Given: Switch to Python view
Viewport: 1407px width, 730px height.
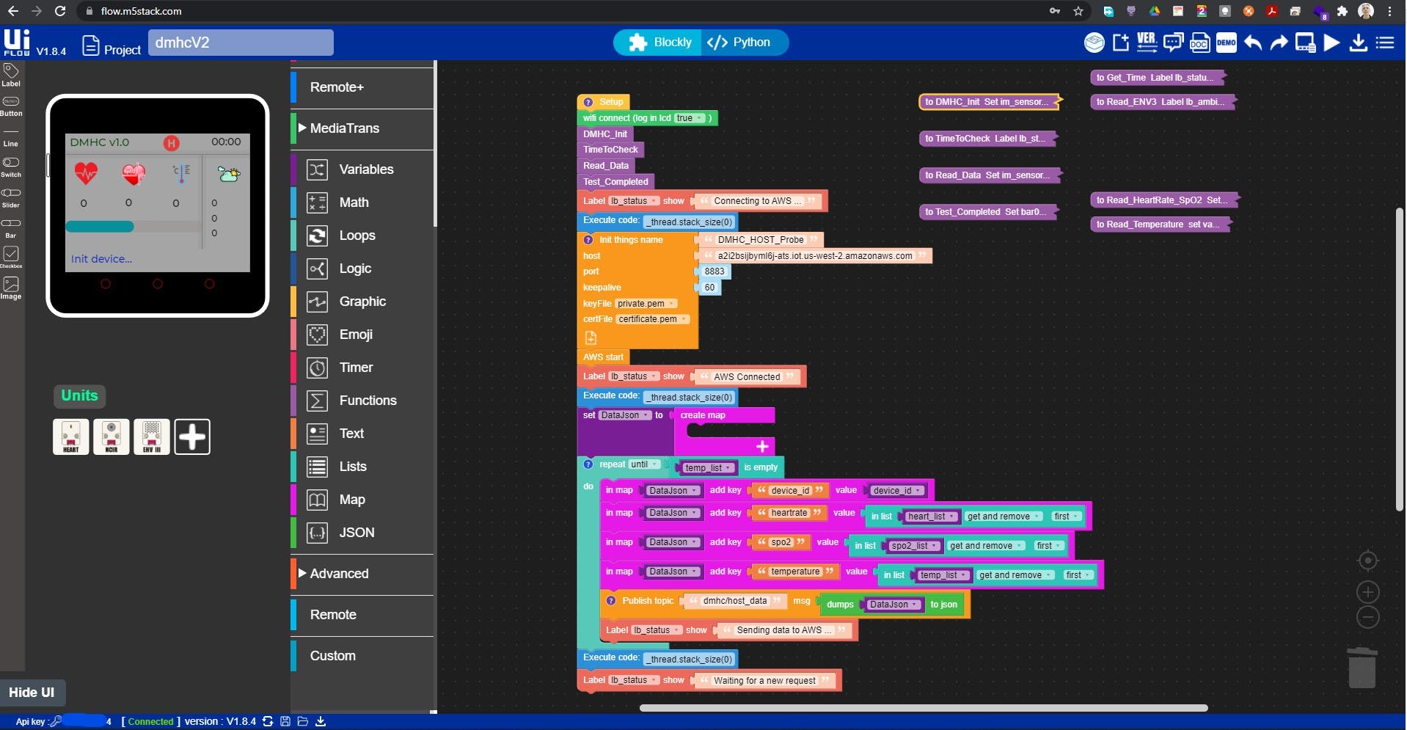Looking at the screenshot, I should (744, 43).
